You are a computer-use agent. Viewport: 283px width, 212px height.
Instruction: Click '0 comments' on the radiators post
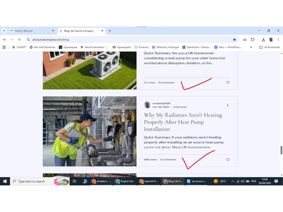click(x=168, y=159)
